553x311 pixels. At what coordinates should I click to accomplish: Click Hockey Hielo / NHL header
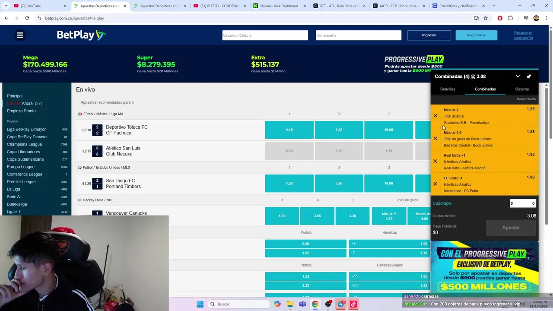[x=99, y=200]
